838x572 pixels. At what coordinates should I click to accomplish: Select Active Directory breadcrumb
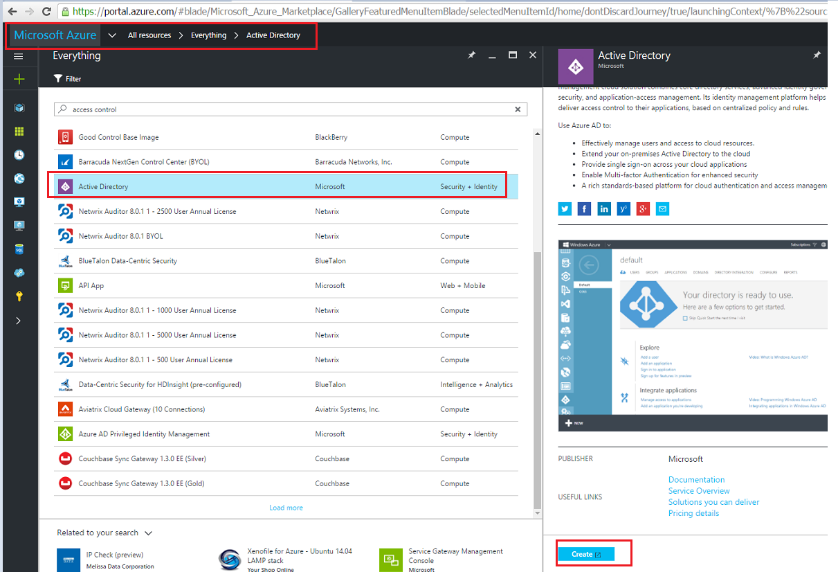point(273,35)
